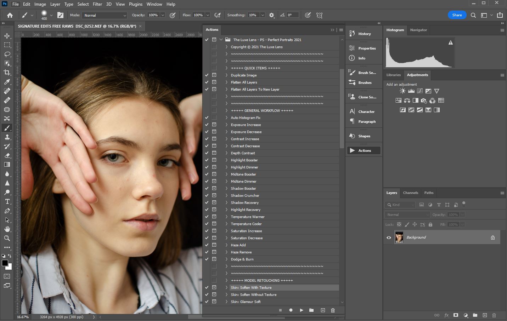507x321 pixels.
Task: Delete action using the trash icon
Action: click(x=333, y=310)
